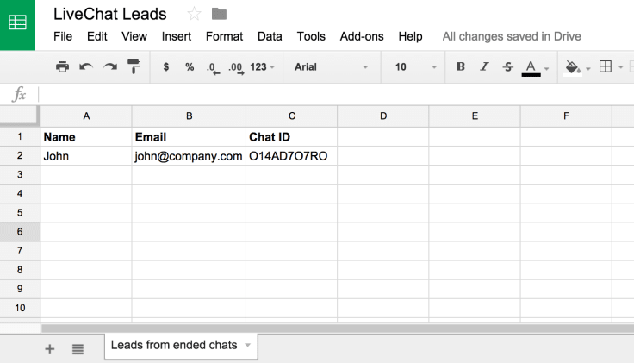The width and height of the screenshot is (634, 363).
Task: Redo the last action
Action: pos(110,66)
